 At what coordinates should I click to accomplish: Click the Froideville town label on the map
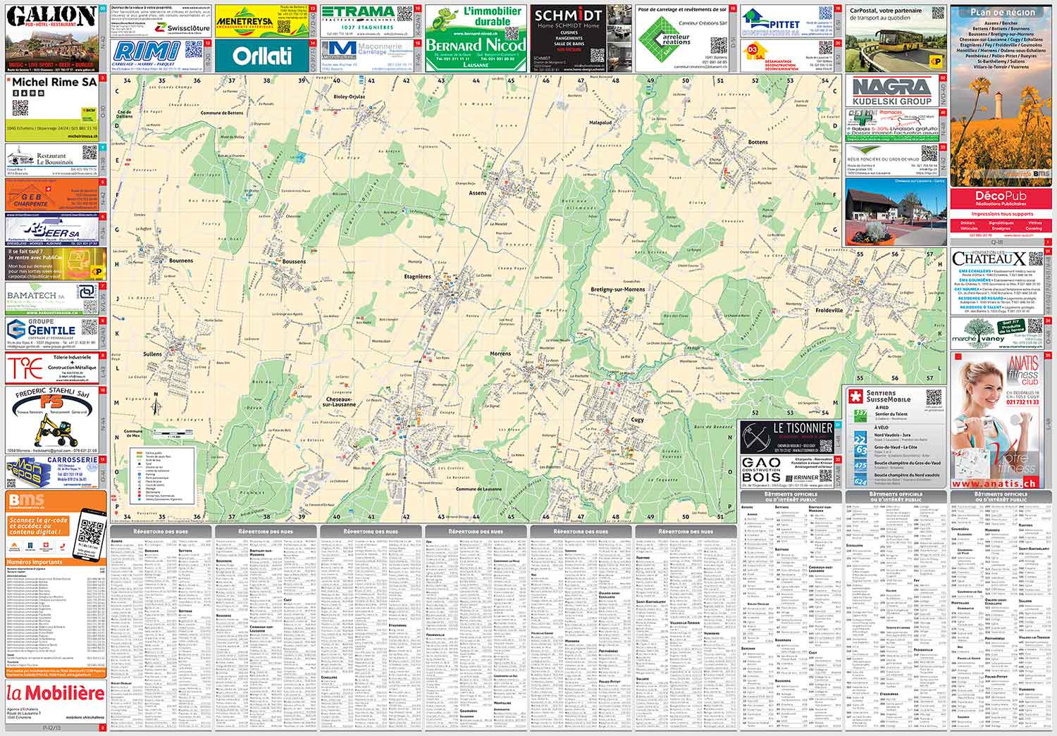point(829,310)
